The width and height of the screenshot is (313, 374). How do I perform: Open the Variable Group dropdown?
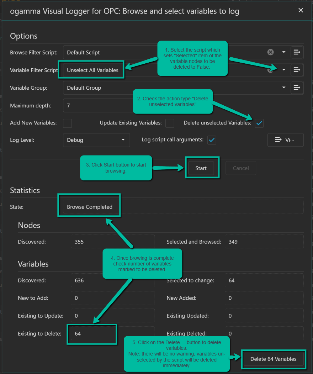point(284,88)
